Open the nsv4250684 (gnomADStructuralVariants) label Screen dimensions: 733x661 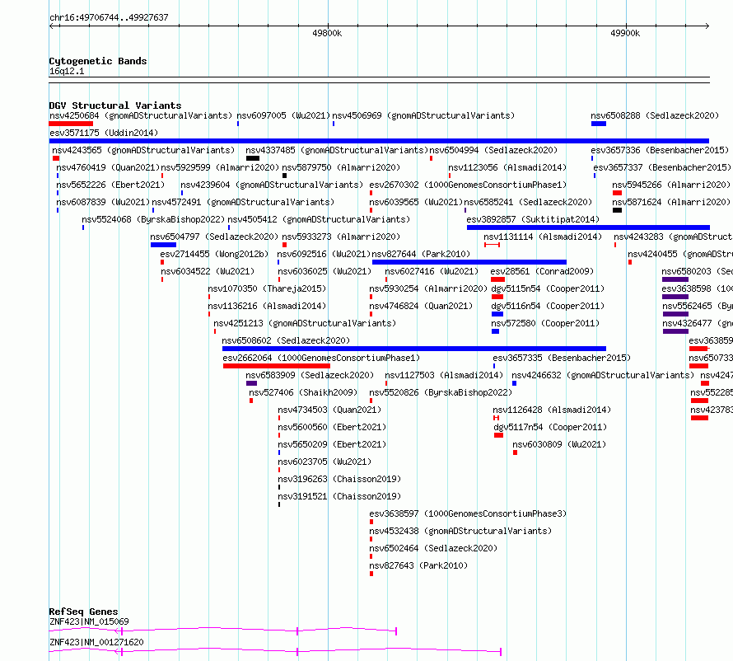tap(141, 115)
